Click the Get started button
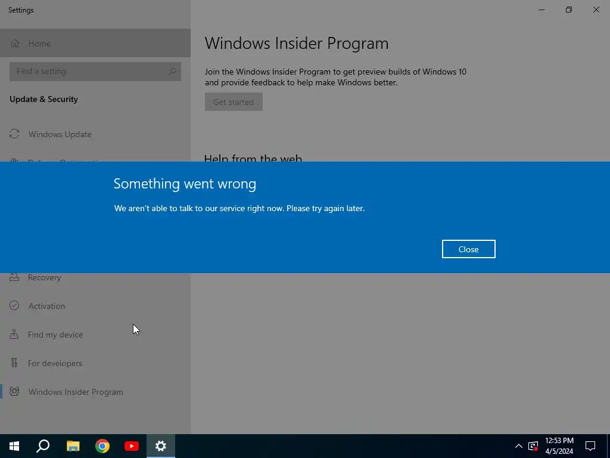 click(x=234, y=102)
